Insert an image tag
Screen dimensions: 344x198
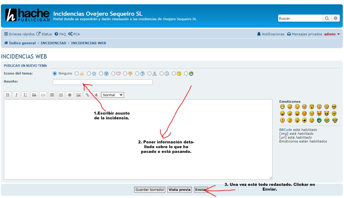tap(79, 95)
